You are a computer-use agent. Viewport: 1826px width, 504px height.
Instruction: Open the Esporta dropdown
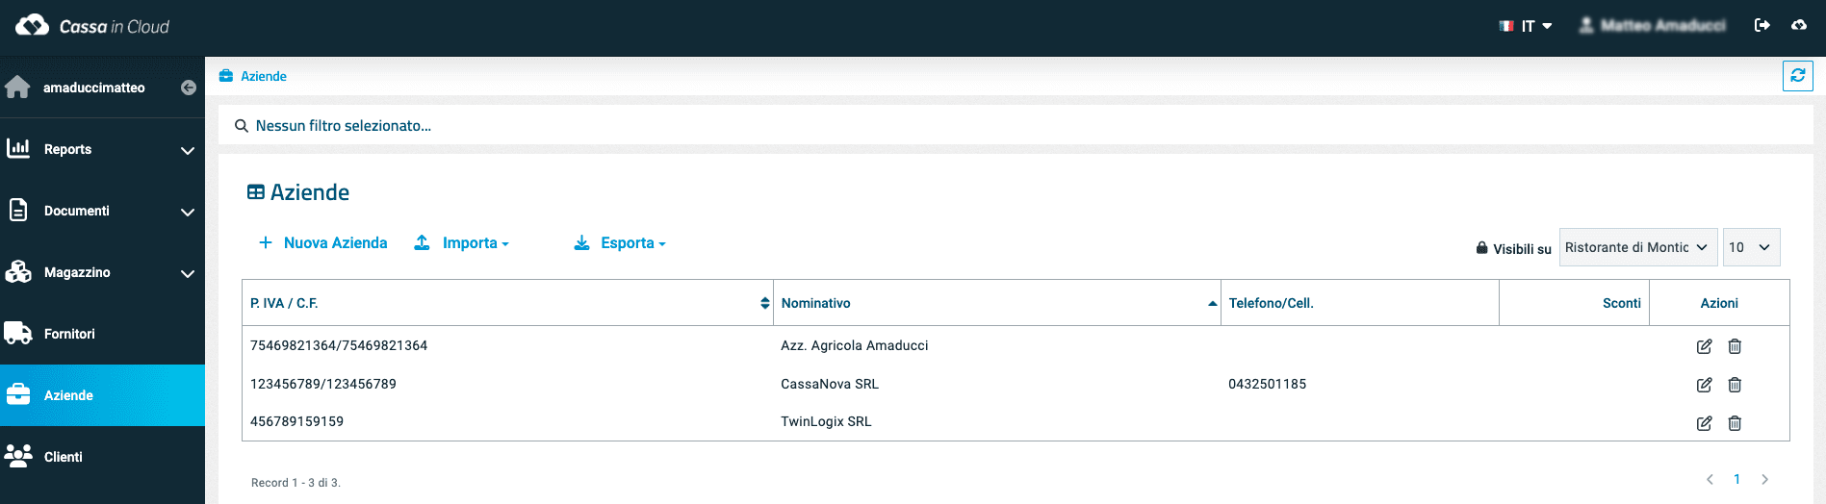(x=620, y=242)
